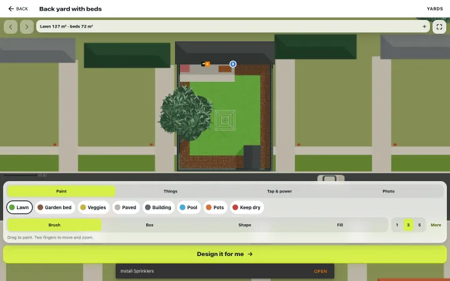Choose the Building paint type

click(158, 207)
